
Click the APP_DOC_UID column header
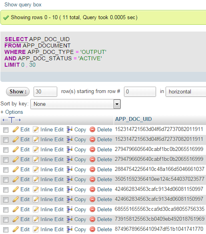133,119
